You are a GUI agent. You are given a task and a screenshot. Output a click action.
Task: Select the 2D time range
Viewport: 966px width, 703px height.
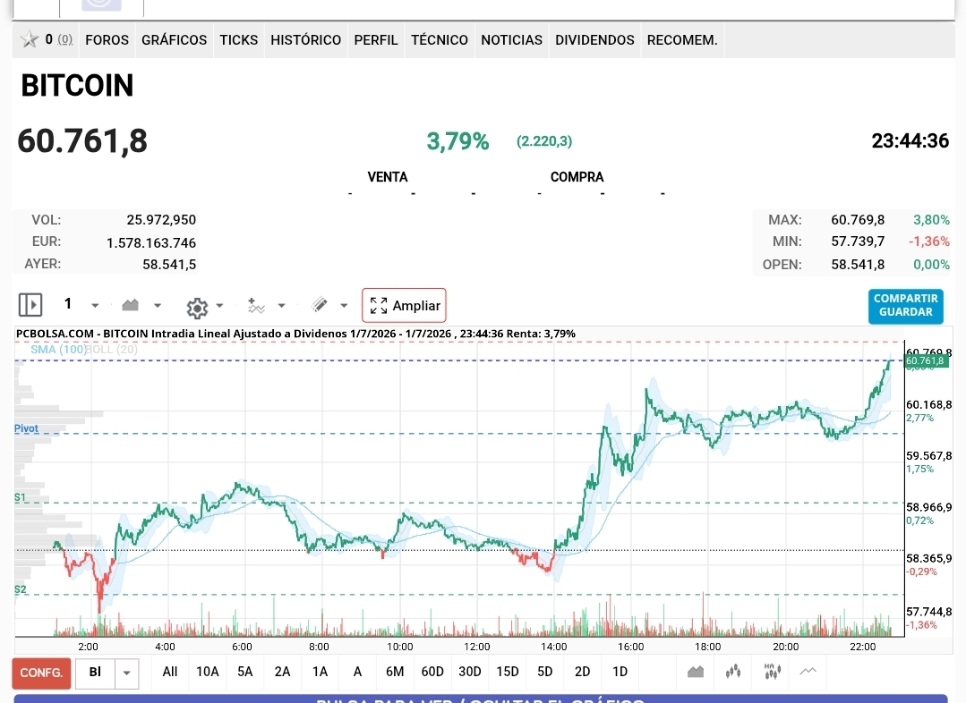[x=582, y=672]
